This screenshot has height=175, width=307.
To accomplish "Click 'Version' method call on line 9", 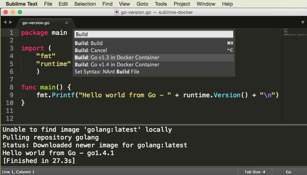I will 227,95.
